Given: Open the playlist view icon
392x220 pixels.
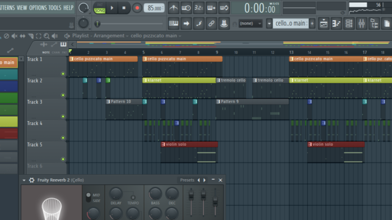Looking at the screenshot, I should pos(324,23).
